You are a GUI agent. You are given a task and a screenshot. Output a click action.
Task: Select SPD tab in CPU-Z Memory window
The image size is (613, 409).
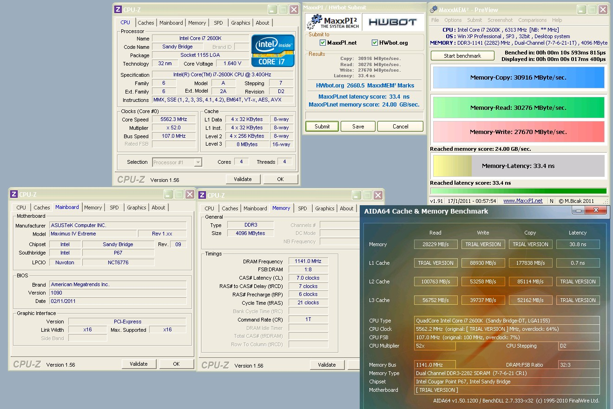pos(303,208)
